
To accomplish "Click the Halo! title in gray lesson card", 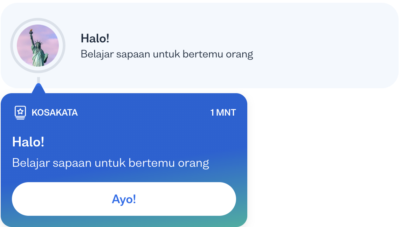I will 95,39.
